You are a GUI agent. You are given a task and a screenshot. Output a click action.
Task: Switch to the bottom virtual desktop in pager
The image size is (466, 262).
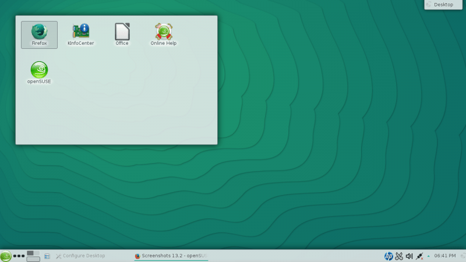(x=33, y=259)
